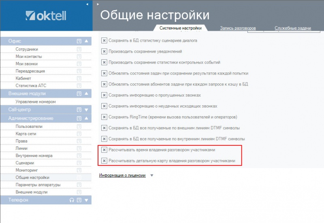Open help icon next to Кабинет
Viewport: 324px width, 223px height.
[x=79, y=78]
